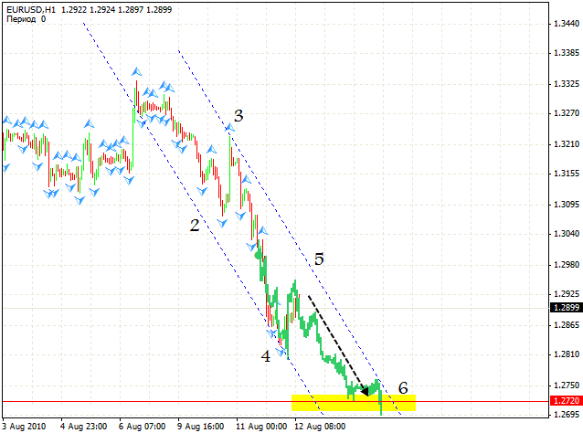583x433 pixels.
Task: Select the yellow target zone rectangle
Action: (x=354, y=403)
